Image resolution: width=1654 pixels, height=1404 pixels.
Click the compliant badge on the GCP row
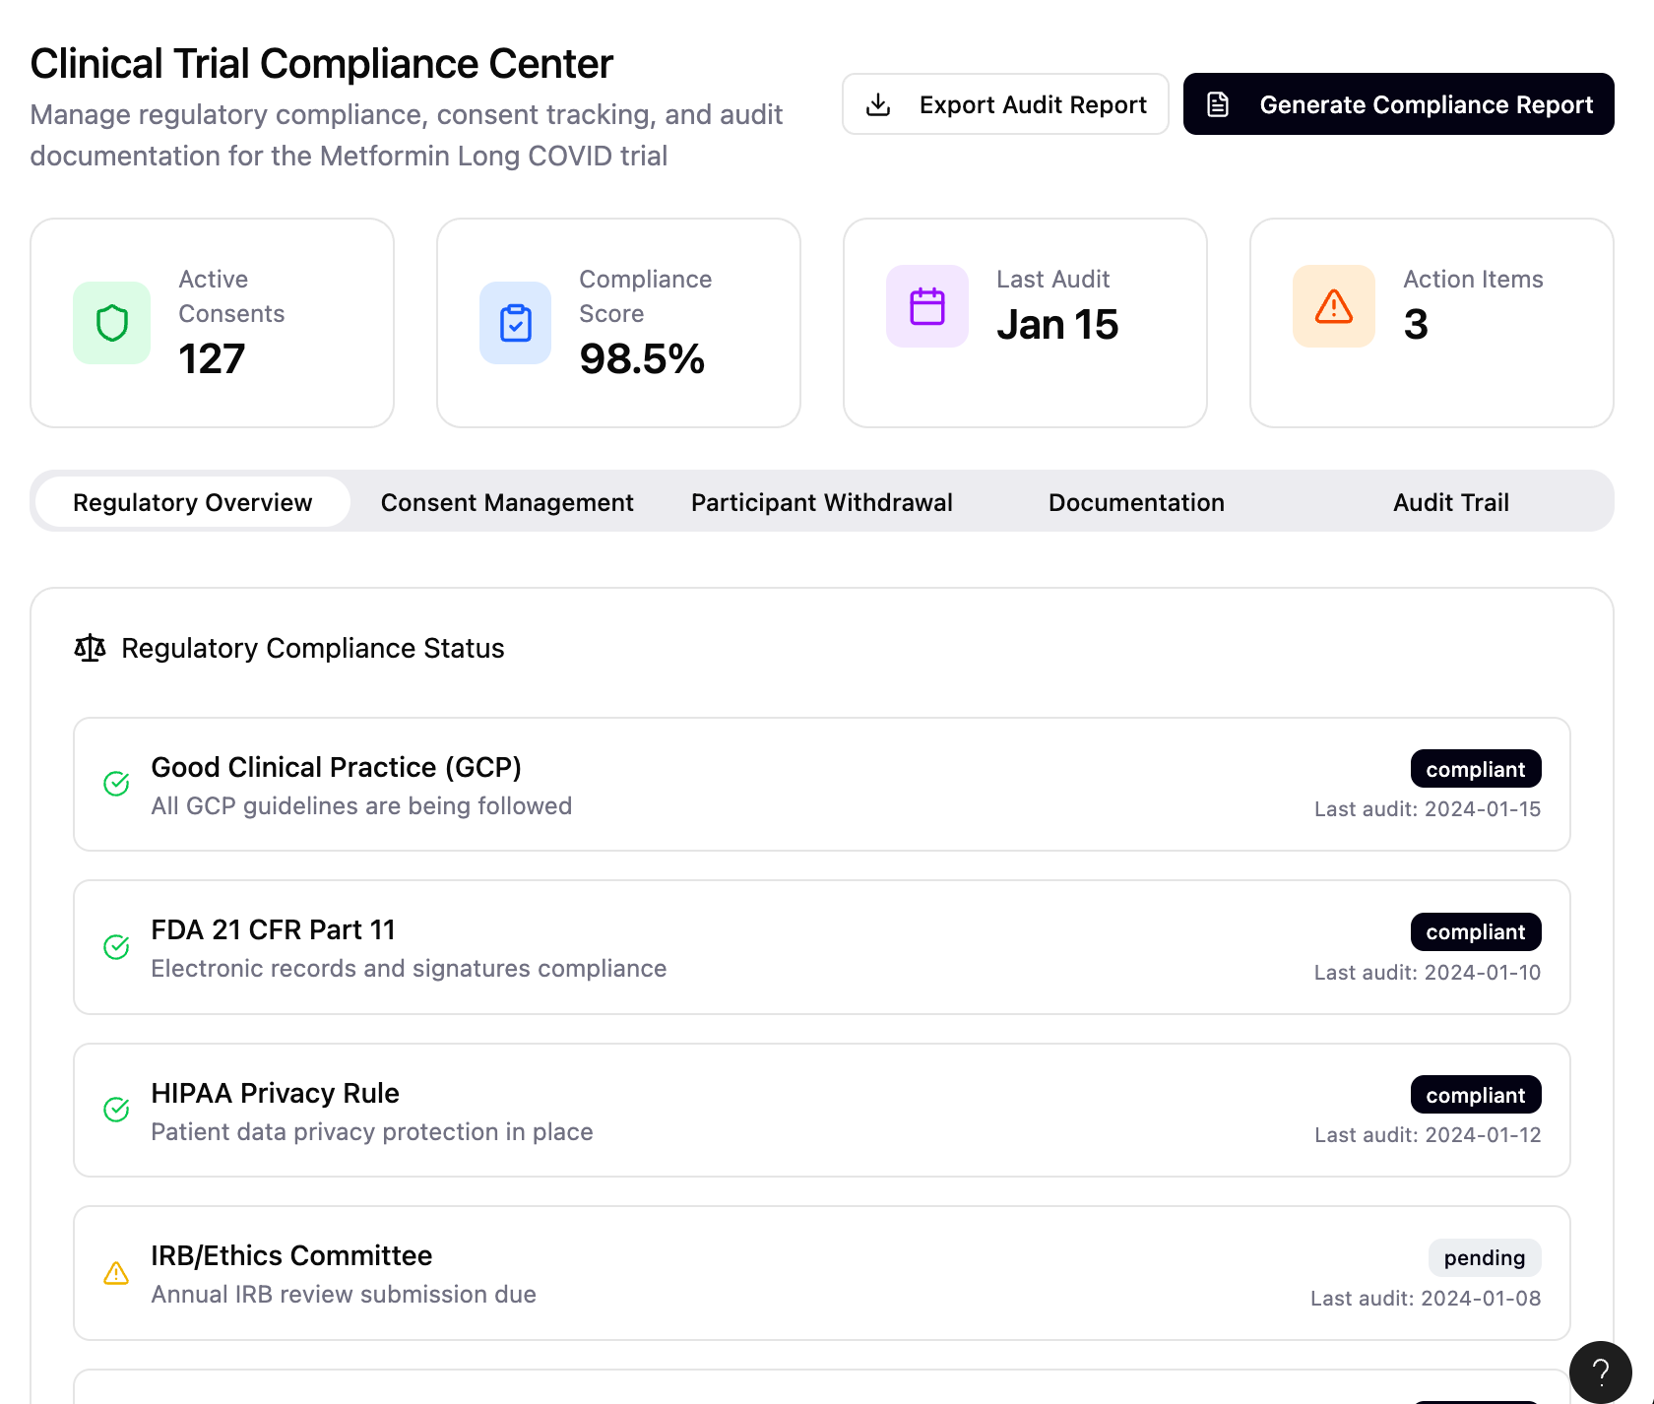point(1476,769)
